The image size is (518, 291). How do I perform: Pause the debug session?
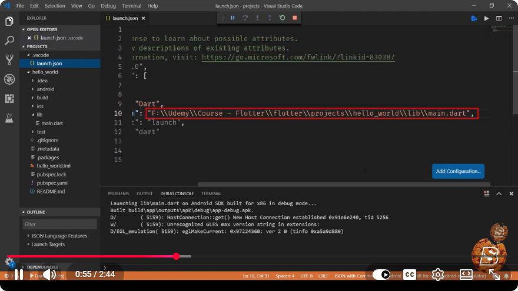tap(233, 18)
